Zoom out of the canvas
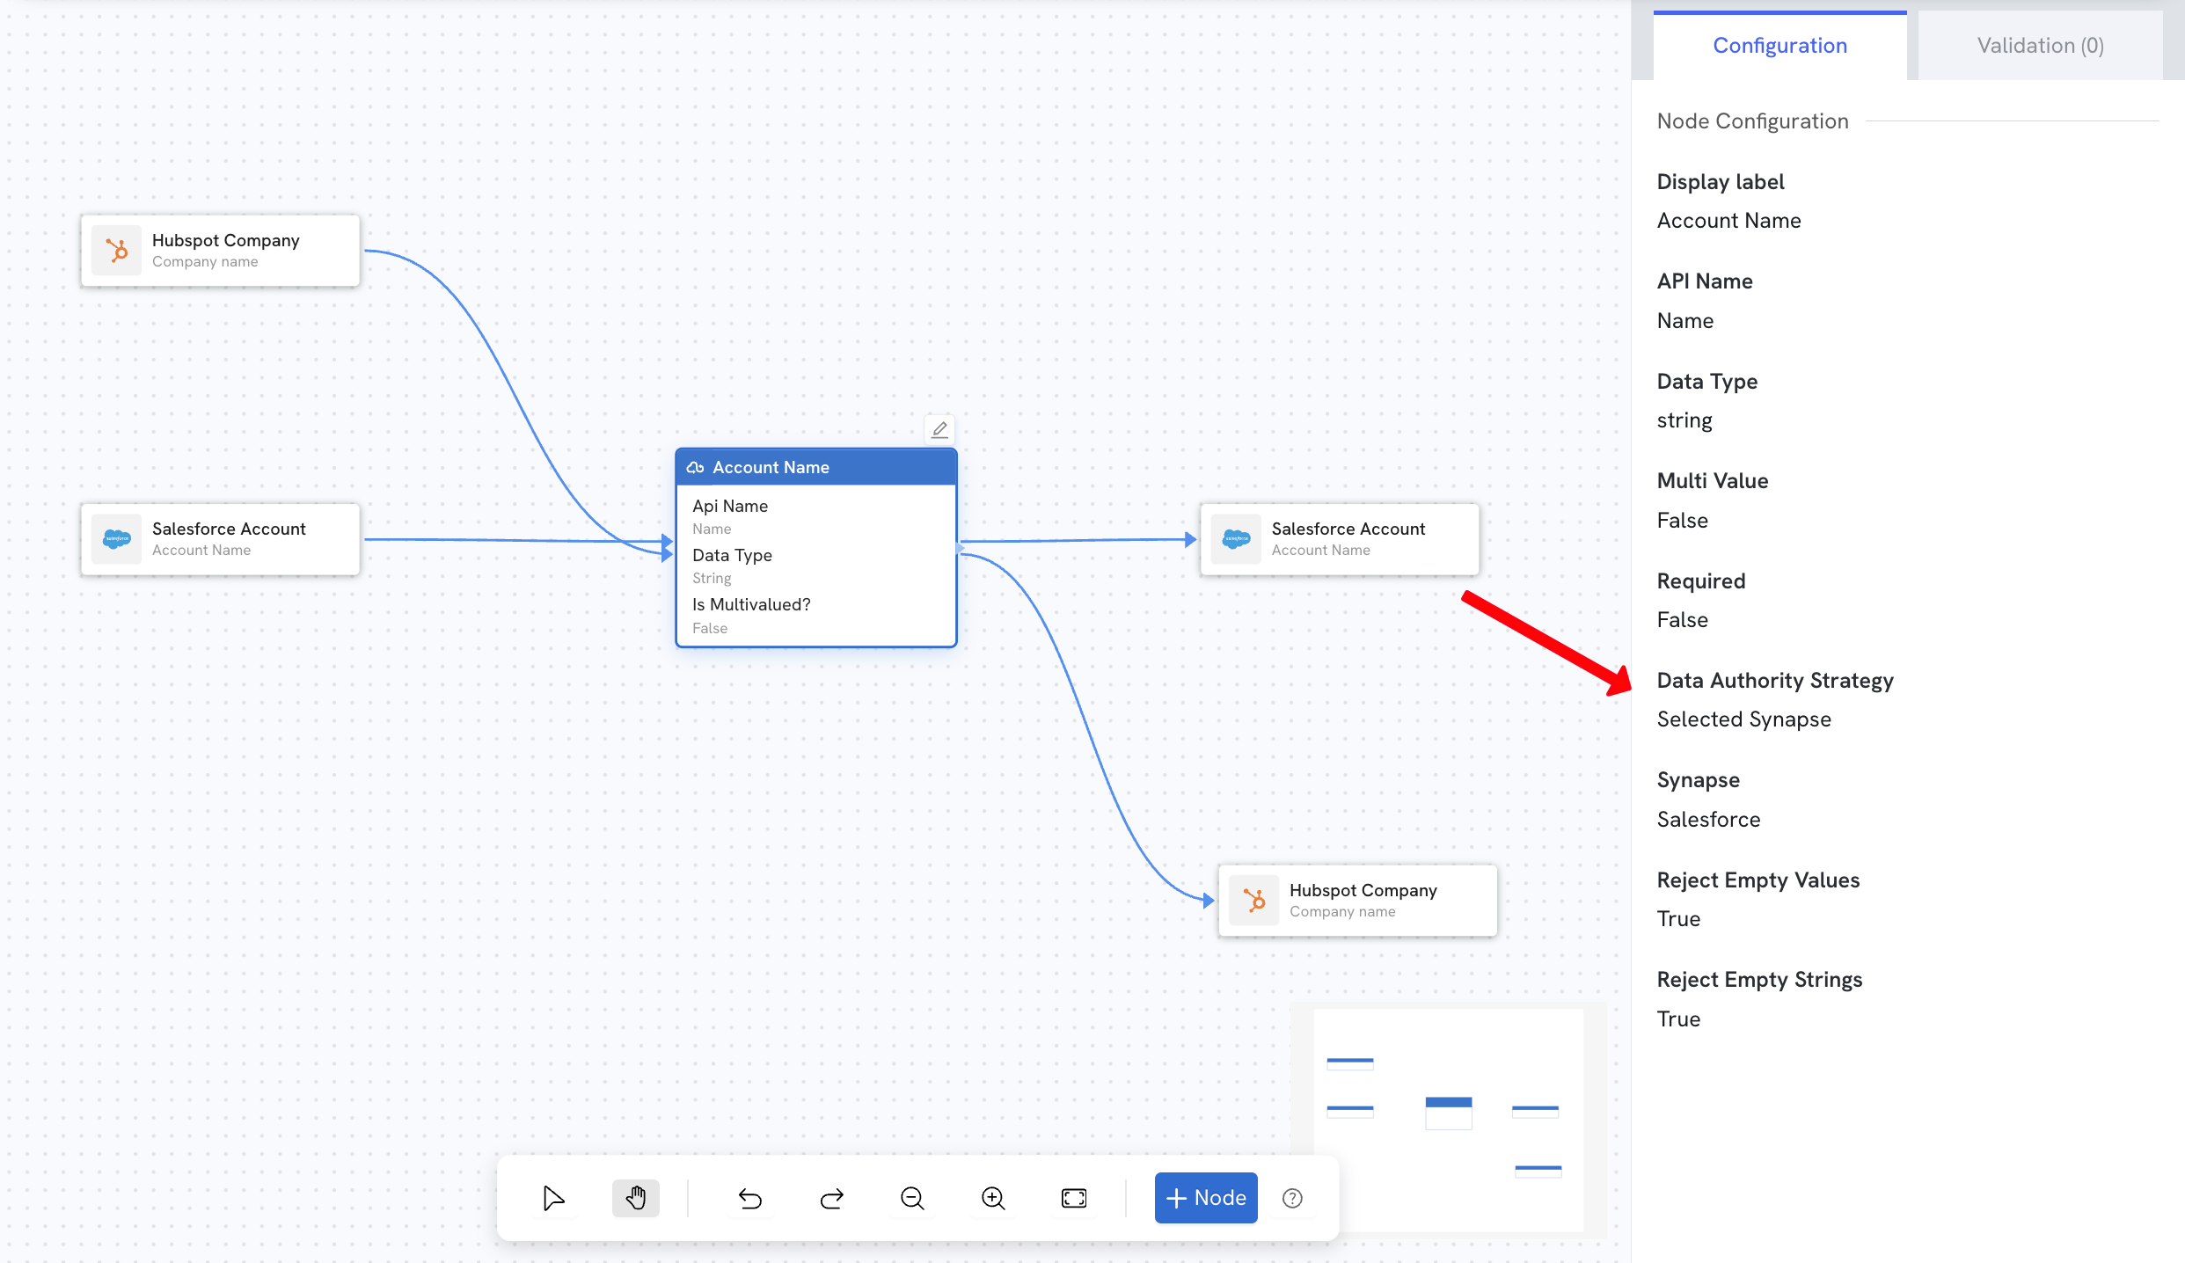The width and height of the screenshot is (2185, 1263). 912,1198
